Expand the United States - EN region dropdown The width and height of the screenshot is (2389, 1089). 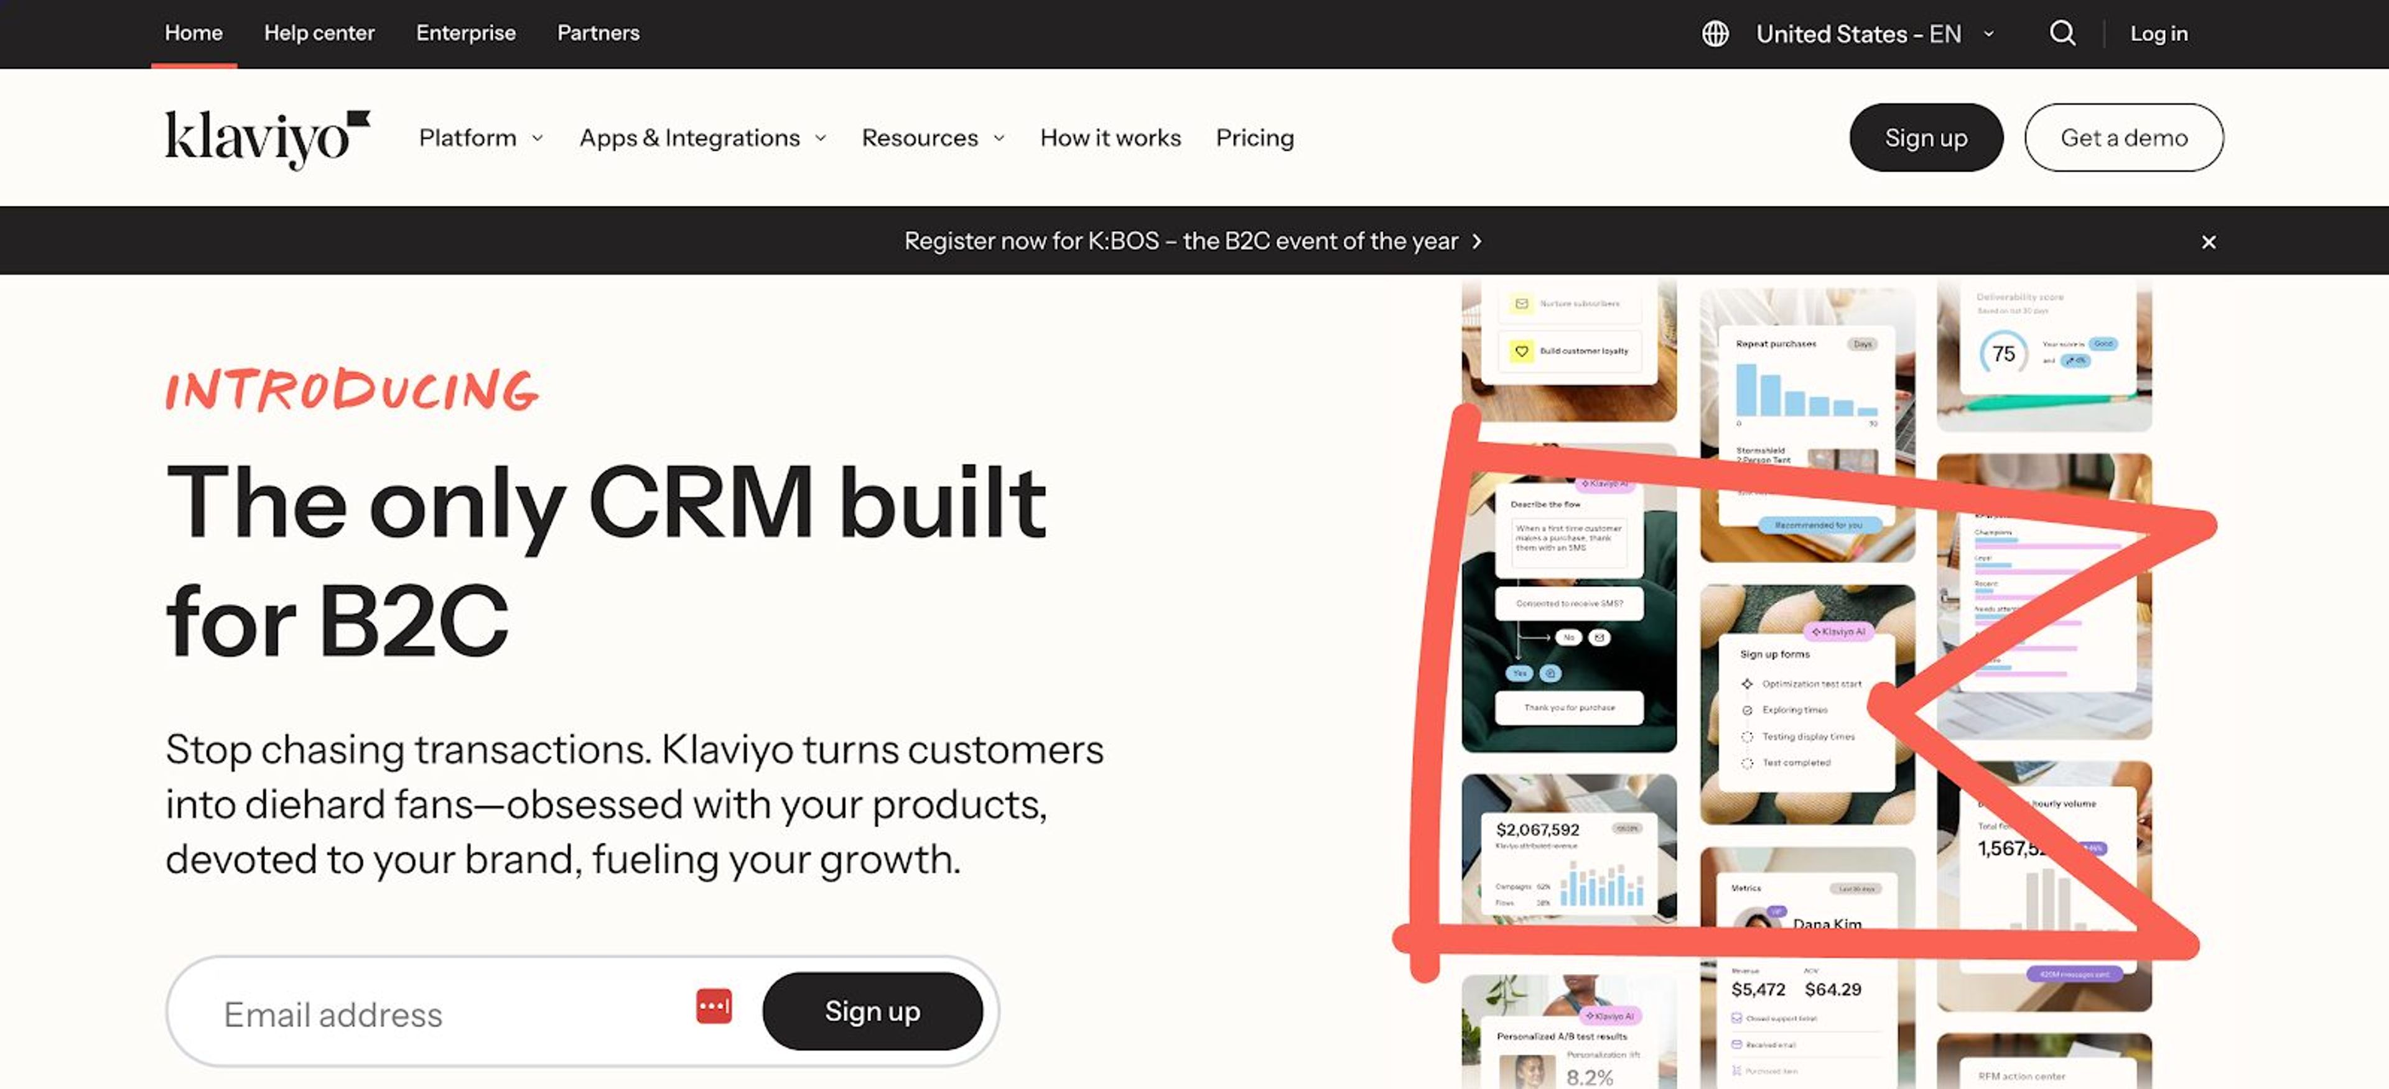[x=1875, y=34]
